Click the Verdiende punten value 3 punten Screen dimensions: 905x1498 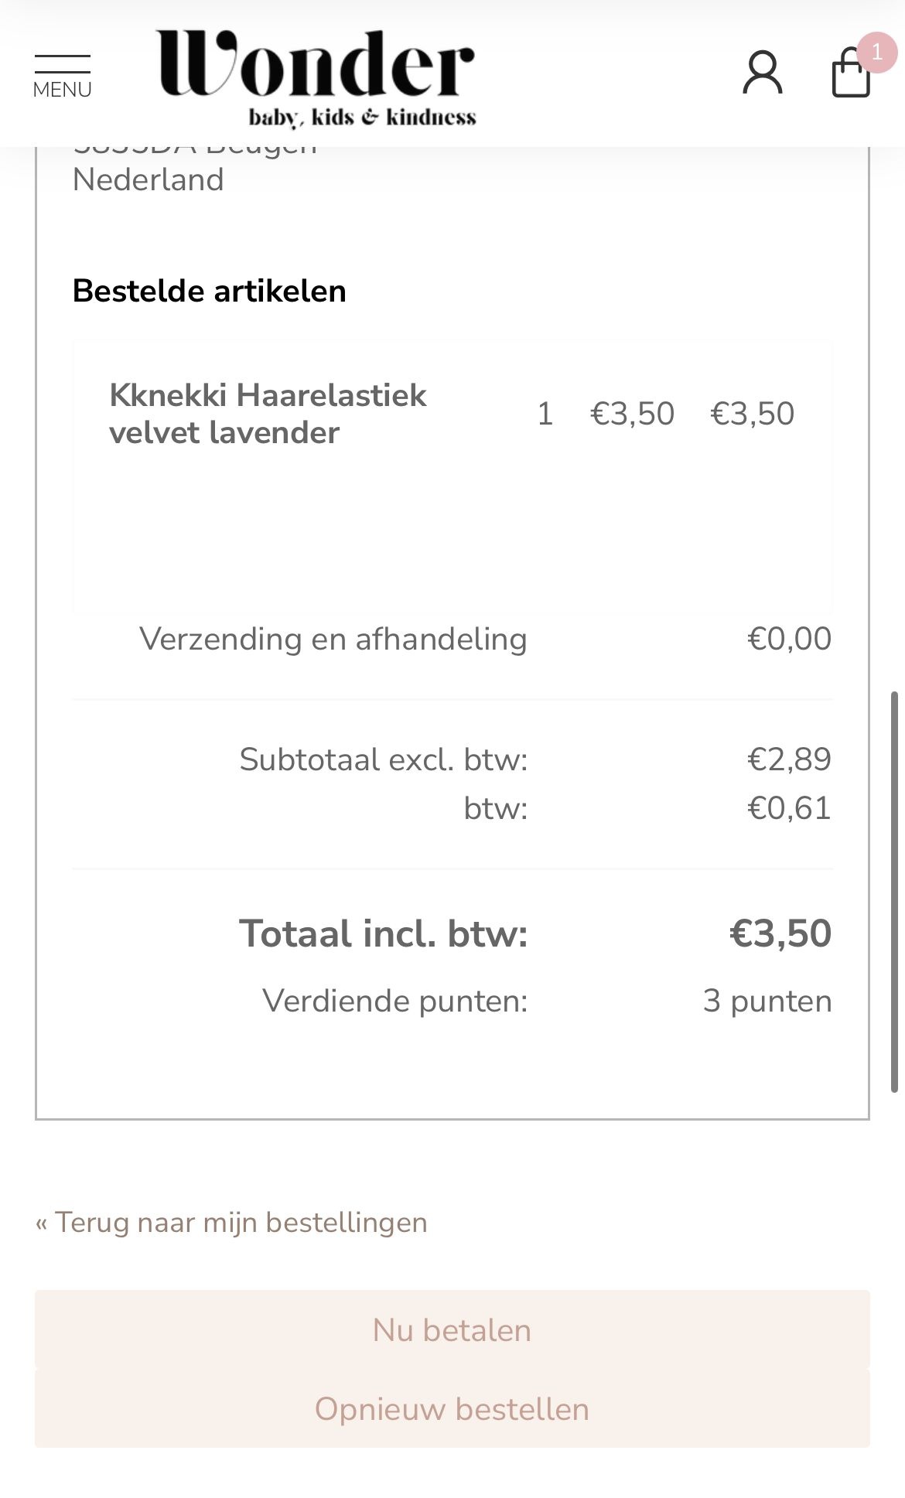coord(767,1001)
